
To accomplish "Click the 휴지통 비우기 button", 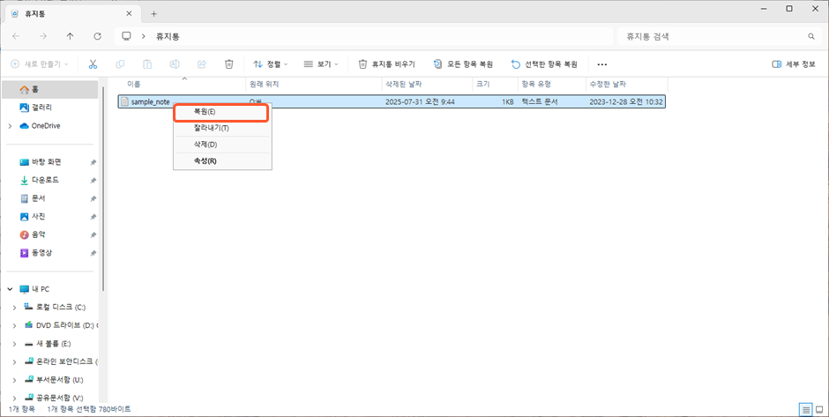I will (386, 64).
